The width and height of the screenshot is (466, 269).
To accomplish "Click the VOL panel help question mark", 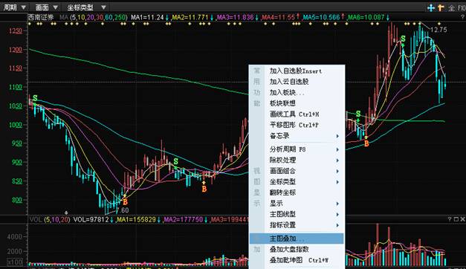I will [x=450, y=219].
